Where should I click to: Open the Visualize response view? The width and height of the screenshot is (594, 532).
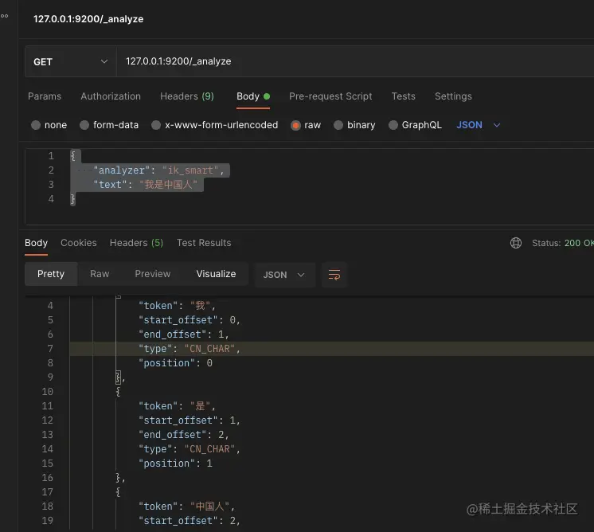click(216, 274)
